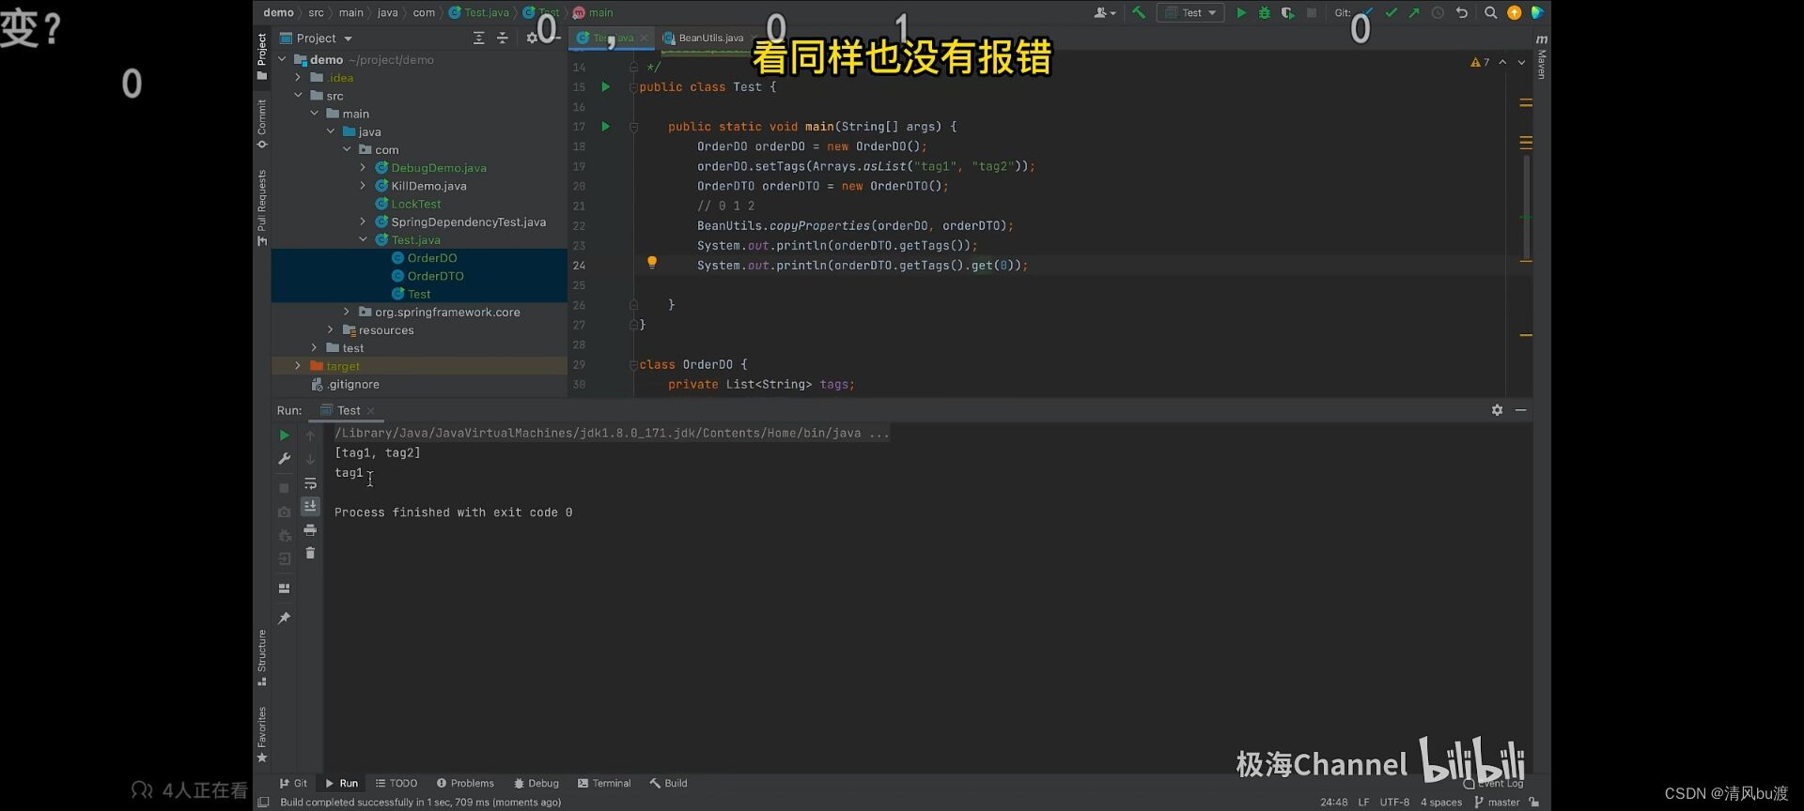Expand the .idea folder node

pos(298,78)
